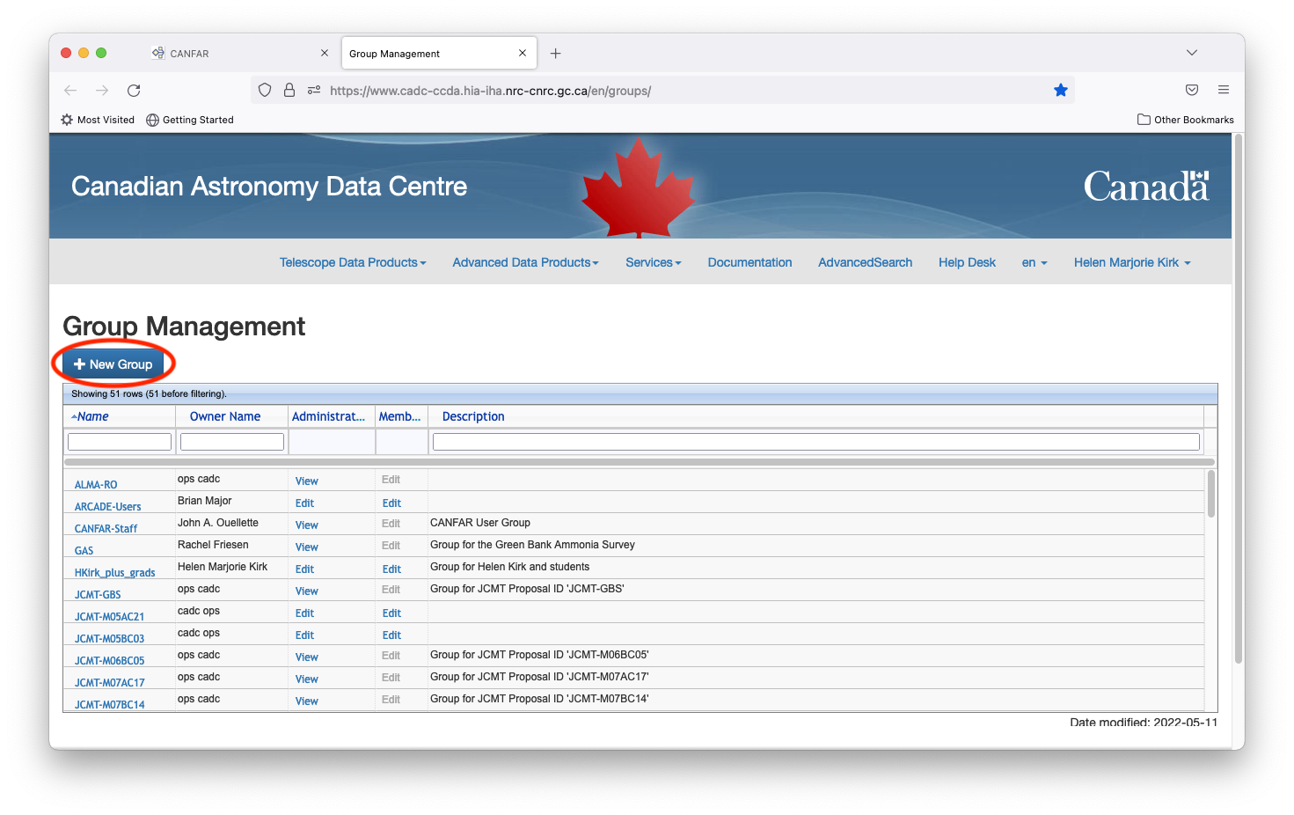
Task: Click the New Group button
Action: (x=113, y=364)
